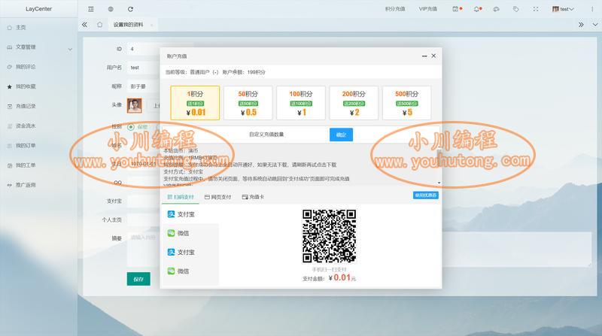
Task: Open 积分充值 in the top bar
Action: tap(395, 9)
